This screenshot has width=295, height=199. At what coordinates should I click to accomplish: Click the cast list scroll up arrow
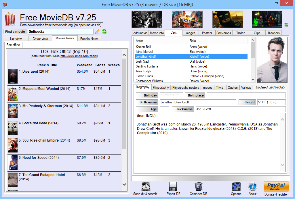click(x=253, y=40)
